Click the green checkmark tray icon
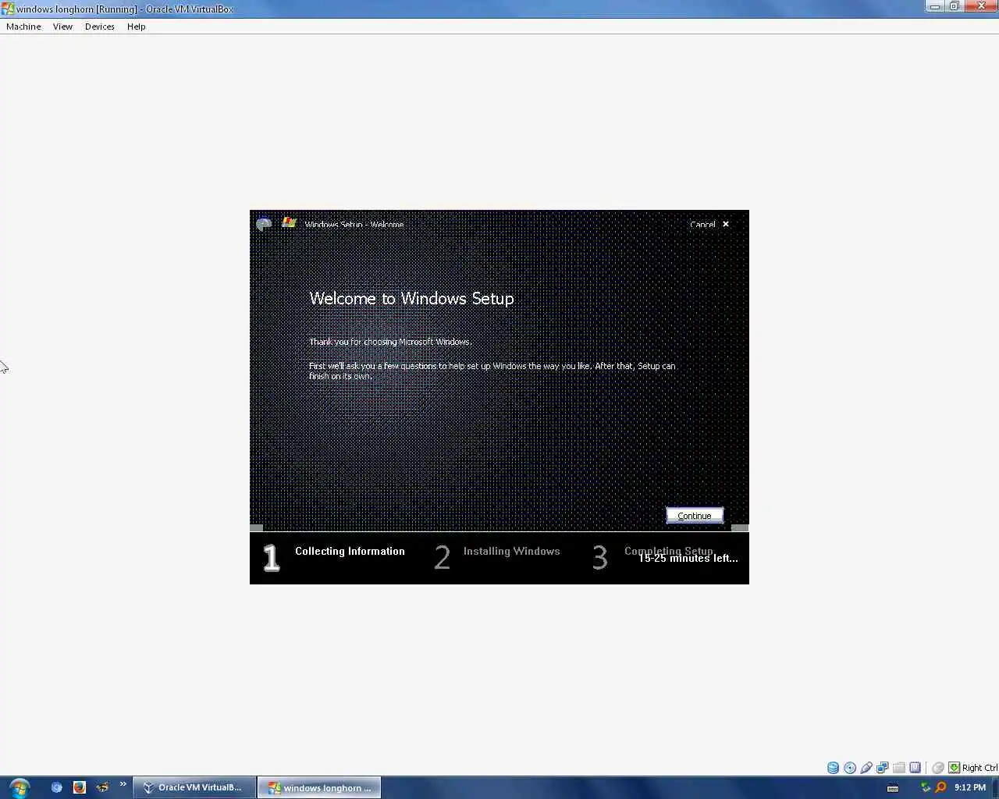This screenshot has width=999, height=799. 925,787
